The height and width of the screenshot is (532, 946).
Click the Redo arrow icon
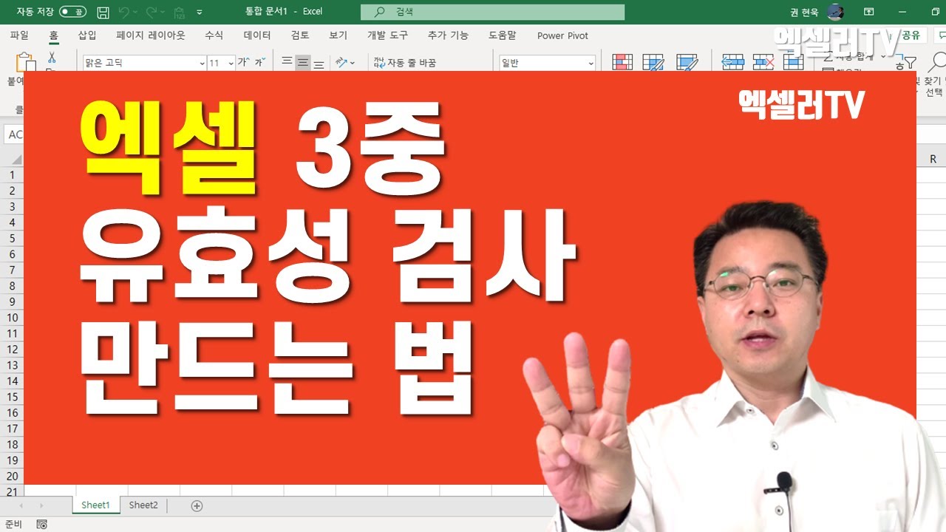pyautogui.click(x=152, y=12)
